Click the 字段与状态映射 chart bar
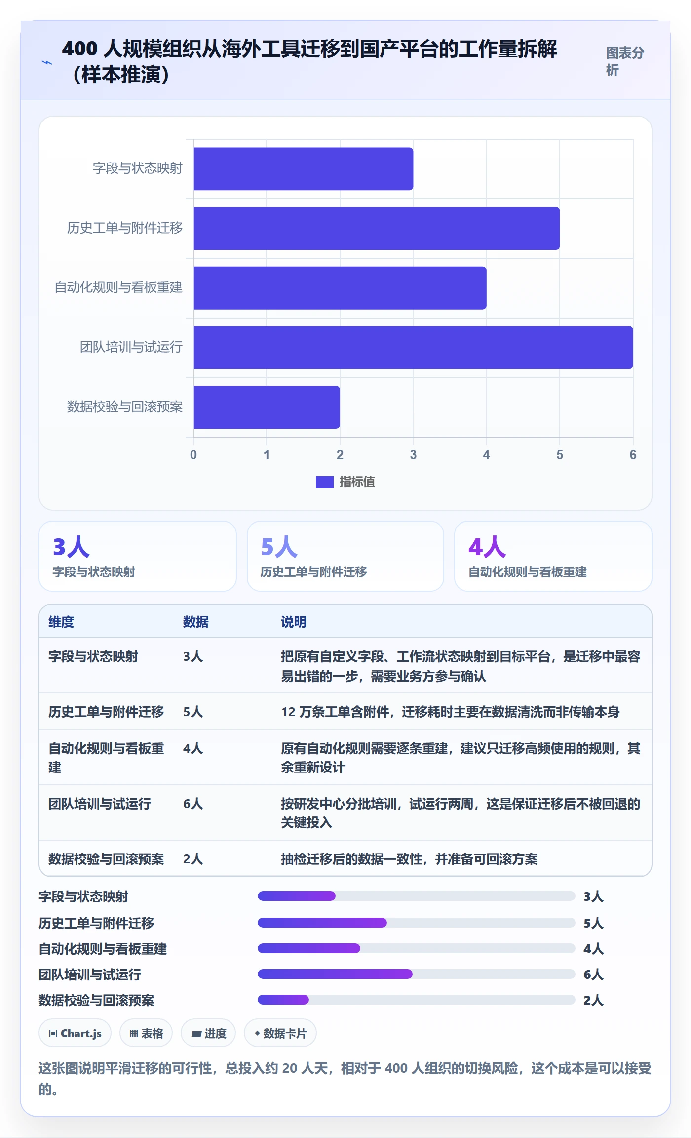Screen dimensions: 691x1138 click(303, 168)
